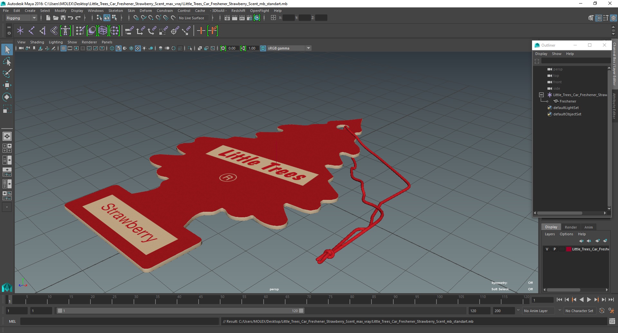The height and width of the screenshot is (333, 618).
Task: Toggle textured display in viewport
Action: 138,48
